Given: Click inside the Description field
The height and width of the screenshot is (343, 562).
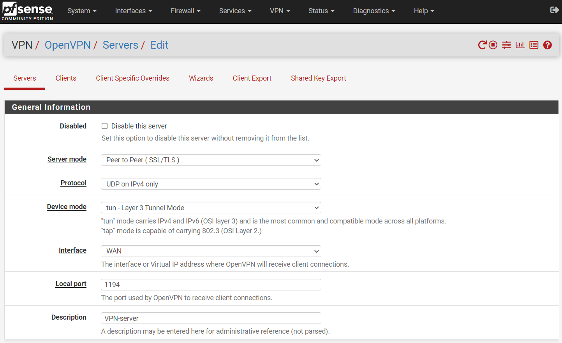Looking at the screenshot, I should [x=211, y=318].
